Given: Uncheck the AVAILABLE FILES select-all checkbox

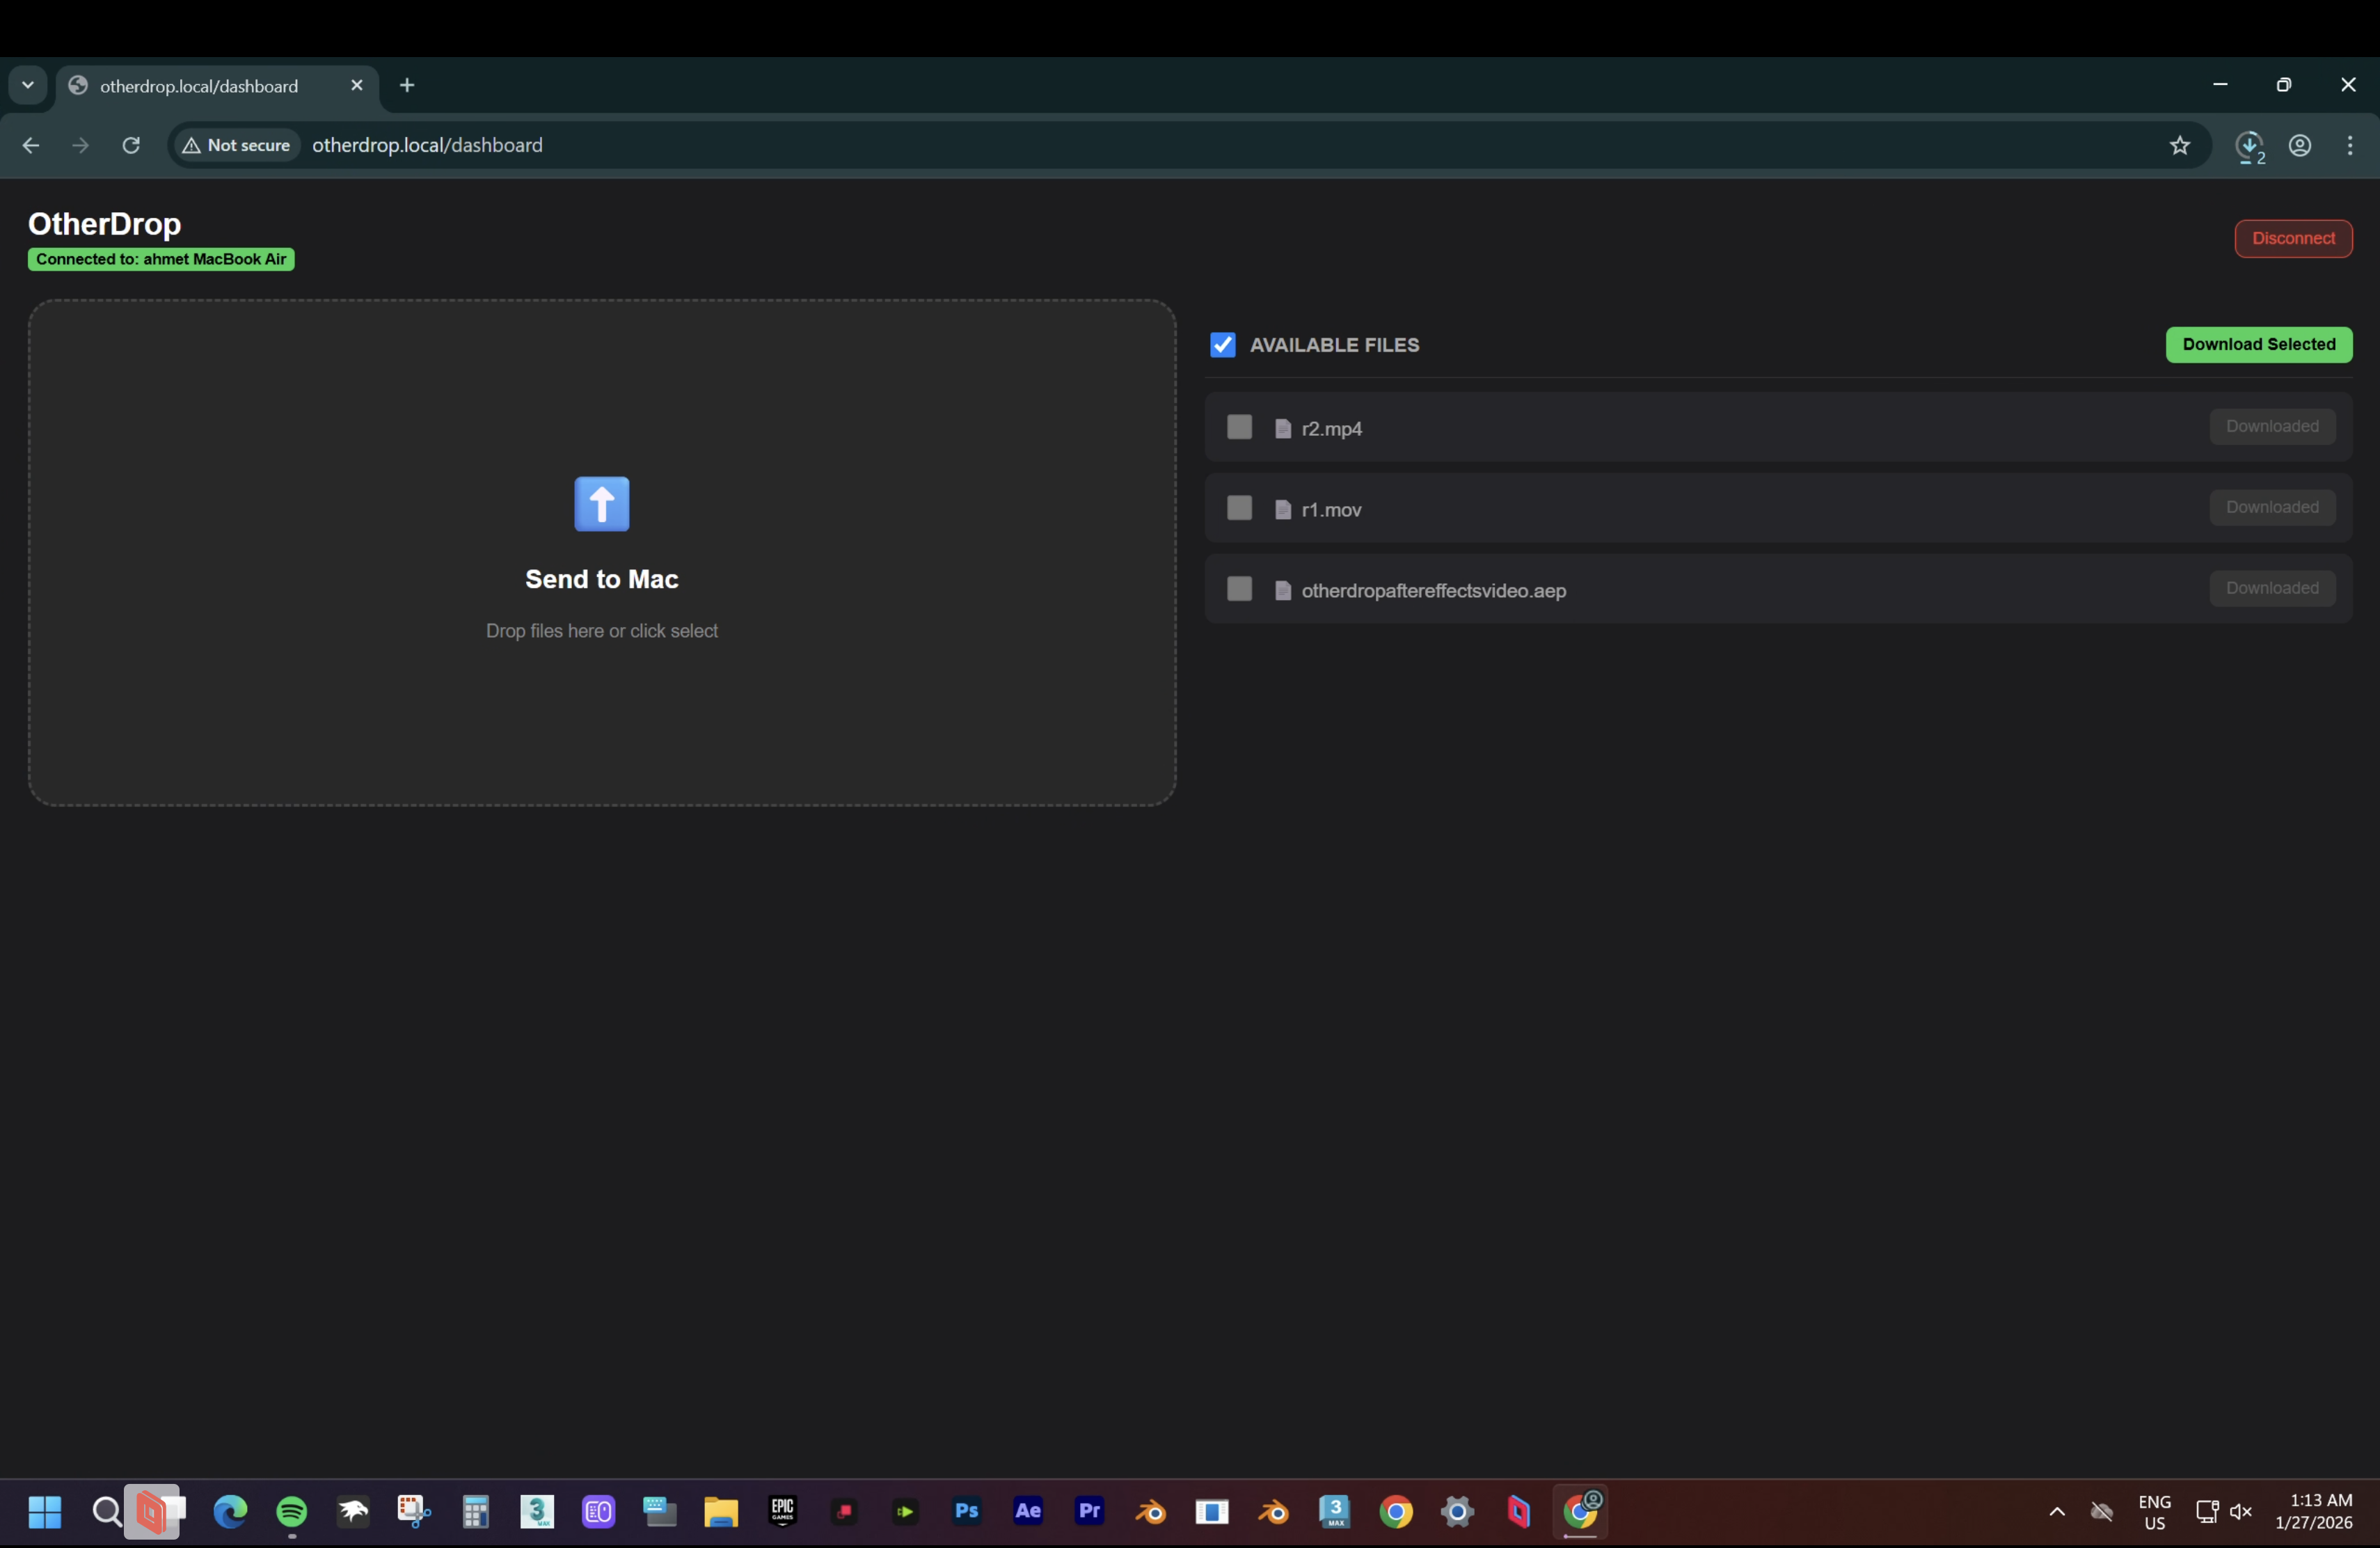Looking at the screenshot, I should [x=1222, y=345].
